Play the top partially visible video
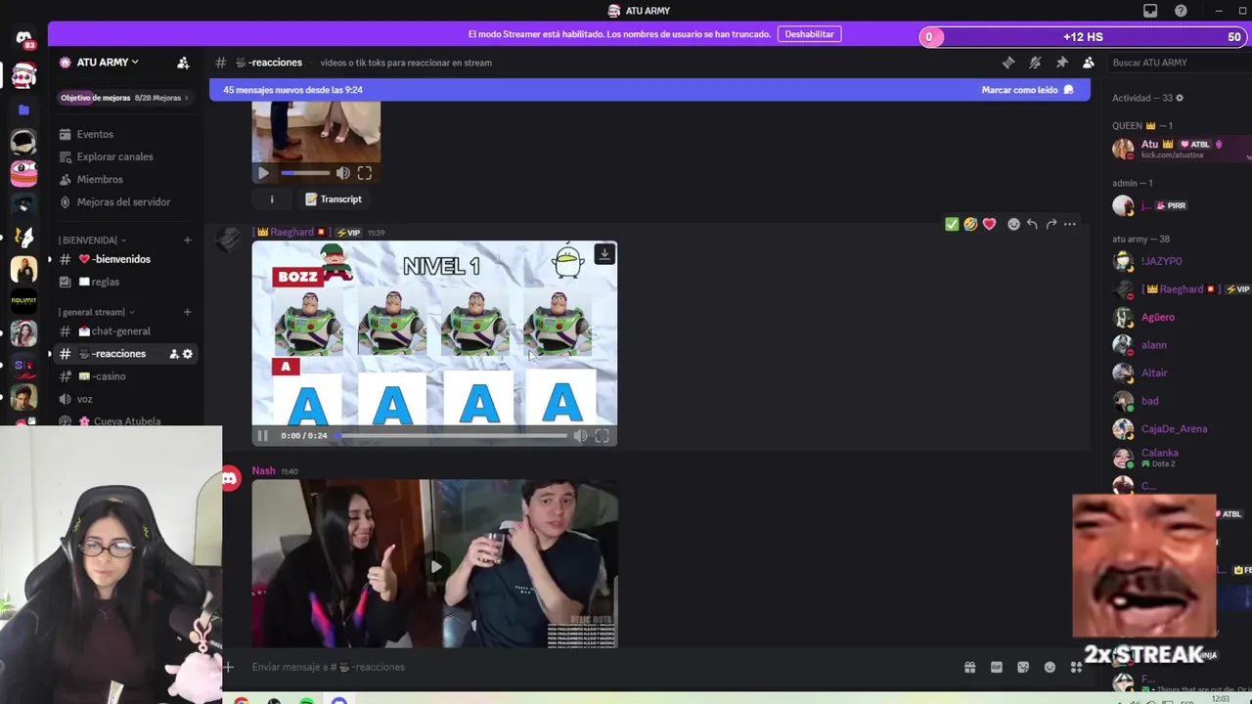The height and width of the screenshot is (704, 1252). [263, 173]
